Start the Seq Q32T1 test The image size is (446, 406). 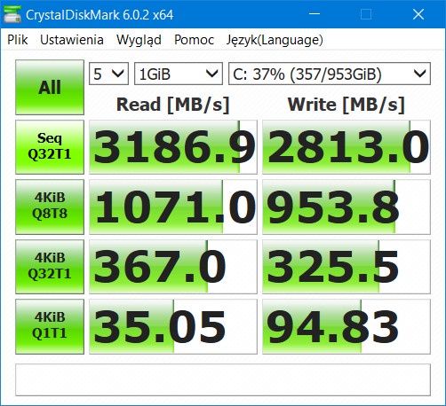tap(50, 147)
